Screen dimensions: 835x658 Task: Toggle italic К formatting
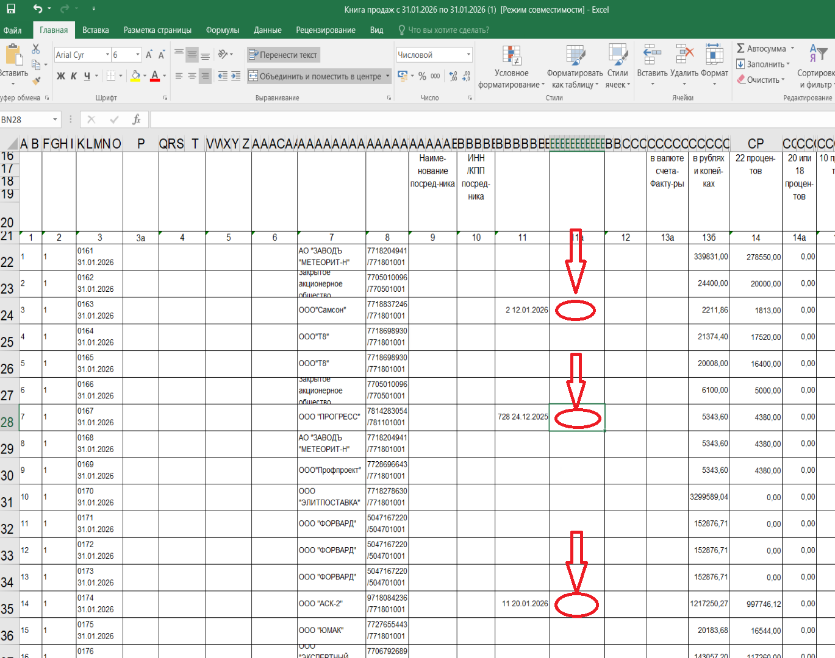(74, 76)
